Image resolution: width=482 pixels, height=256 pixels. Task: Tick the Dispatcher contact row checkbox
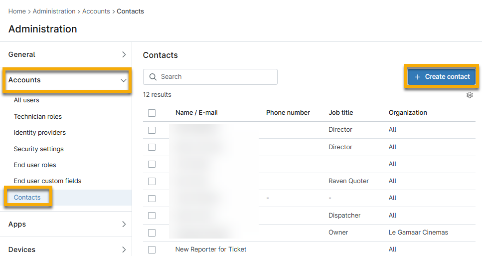pos(152,216)
